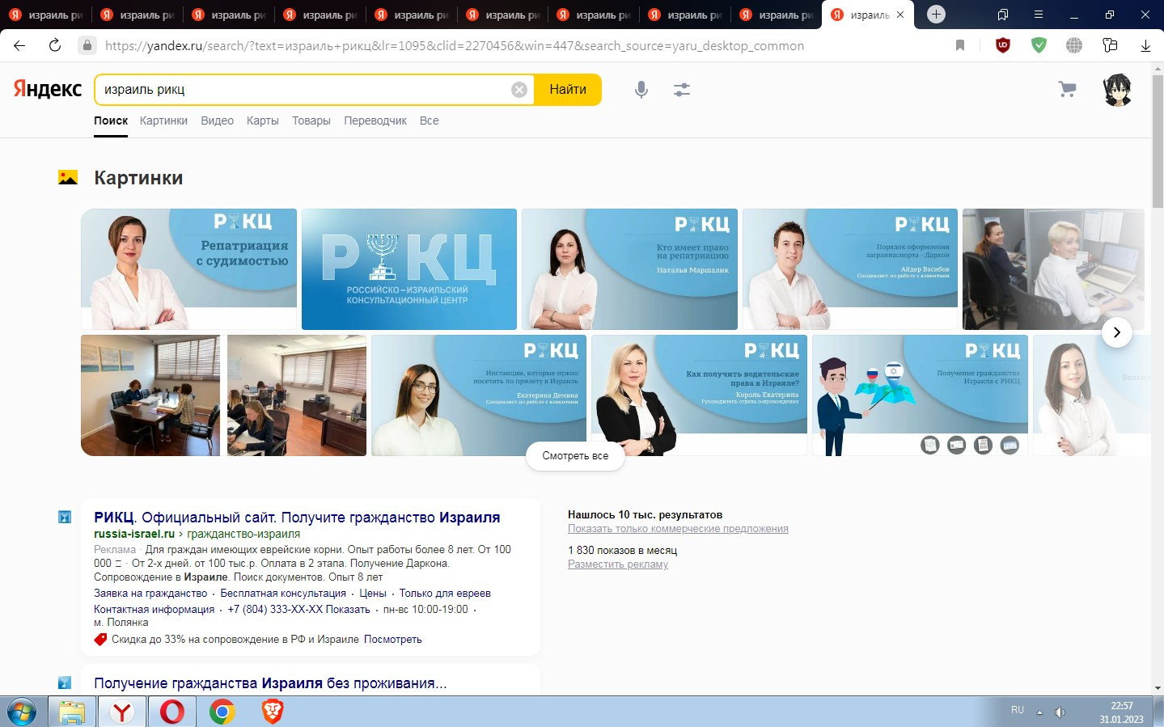Show more images with the right arrow
The width and height of the screenshot is (1164, 727).
[1117, 332]
